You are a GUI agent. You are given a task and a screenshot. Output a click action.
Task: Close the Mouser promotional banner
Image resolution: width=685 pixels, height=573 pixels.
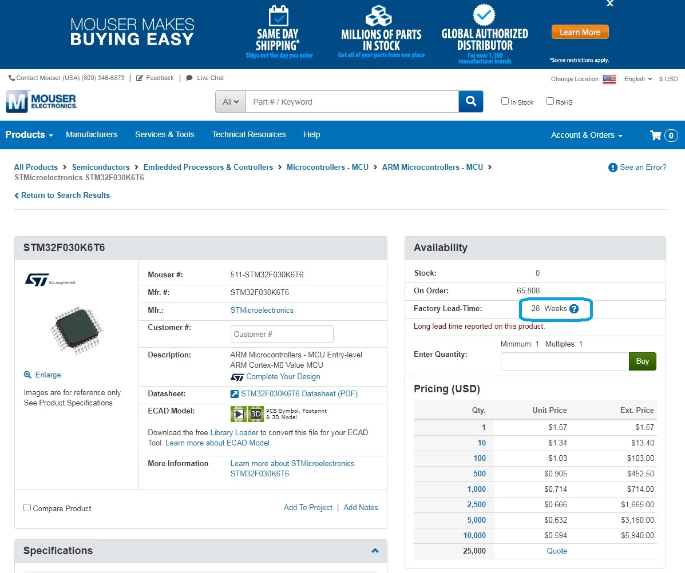(610, 3)
